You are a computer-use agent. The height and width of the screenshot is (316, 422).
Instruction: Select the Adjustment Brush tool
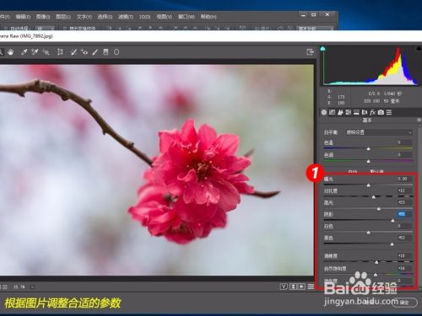[x=95, y=52]
